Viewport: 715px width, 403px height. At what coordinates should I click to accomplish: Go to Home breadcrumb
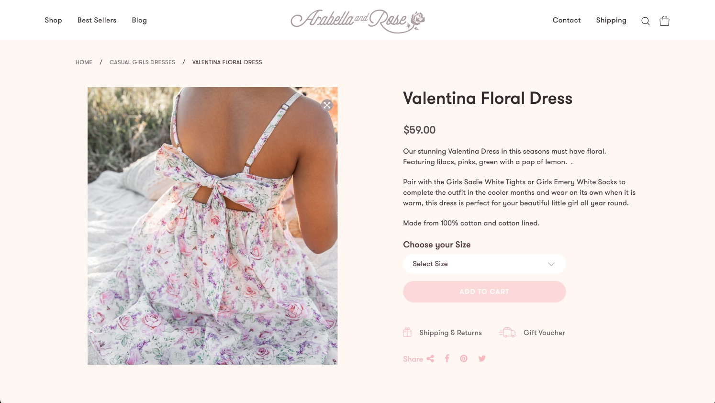(84, 62)
